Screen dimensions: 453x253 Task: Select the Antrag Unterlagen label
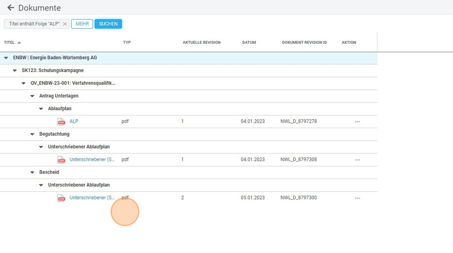pyautogui.click(x=59, y=96)
